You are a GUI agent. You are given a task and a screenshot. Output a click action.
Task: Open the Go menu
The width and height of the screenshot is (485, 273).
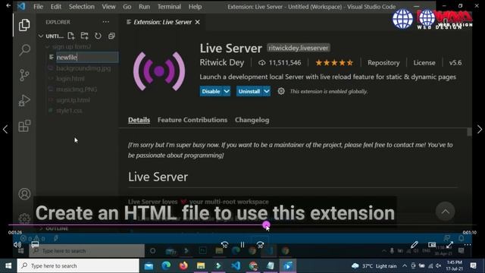(127, 7)
